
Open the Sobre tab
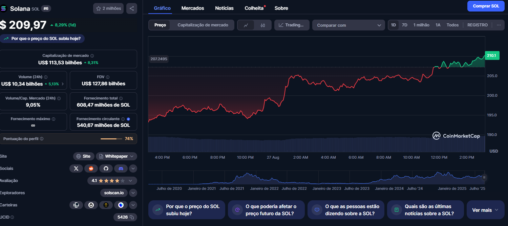[281, 8]
